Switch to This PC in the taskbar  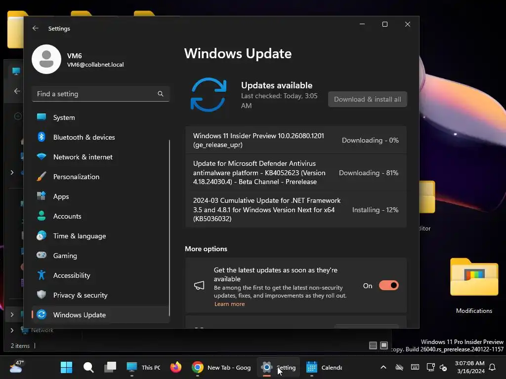click(143, 367)
